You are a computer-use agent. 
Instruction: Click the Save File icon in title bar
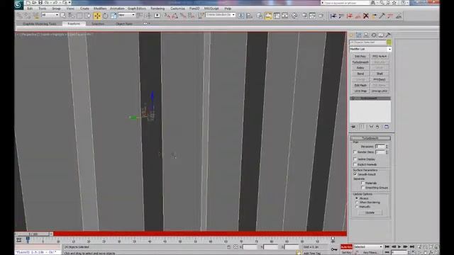[x=40, y=3]
